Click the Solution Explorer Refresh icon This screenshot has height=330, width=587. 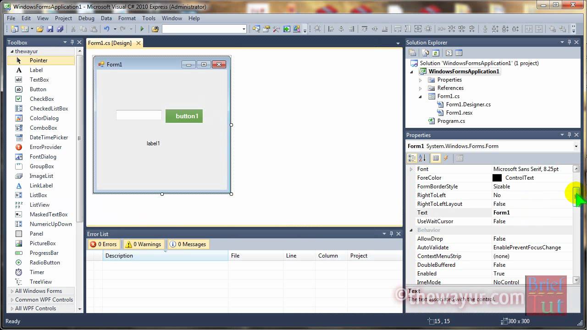(x=436, y=53)
